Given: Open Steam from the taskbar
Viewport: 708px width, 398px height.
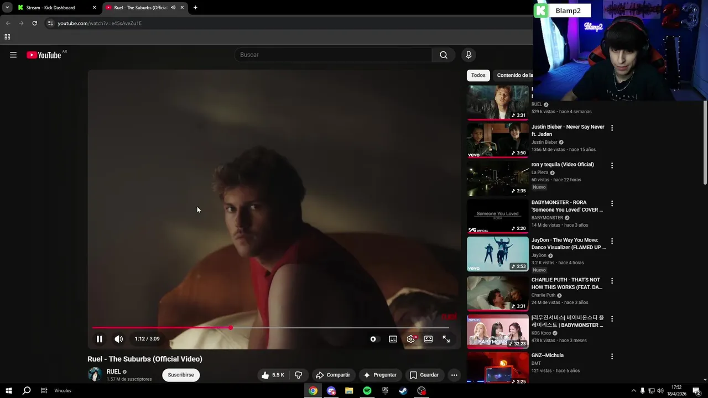Looking at the screenshot, I should pyautogui.click(x=403, y=391).
